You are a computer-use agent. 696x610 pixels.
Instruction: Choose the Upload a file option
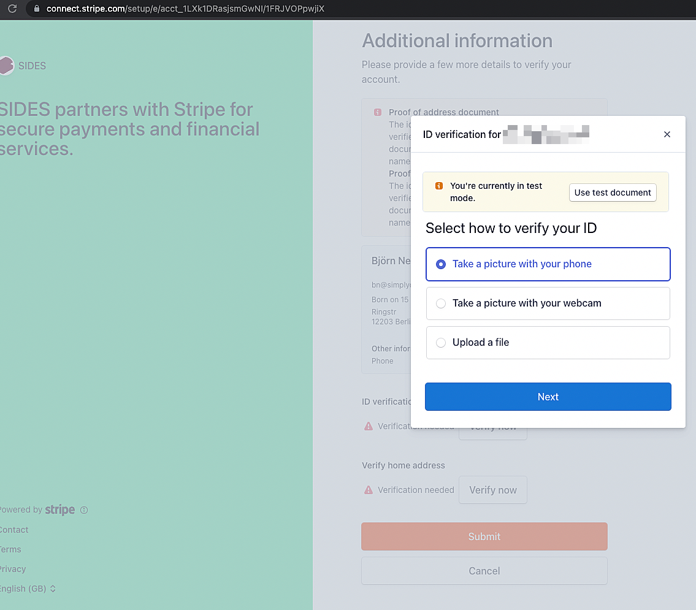click(x=548, y=343)
